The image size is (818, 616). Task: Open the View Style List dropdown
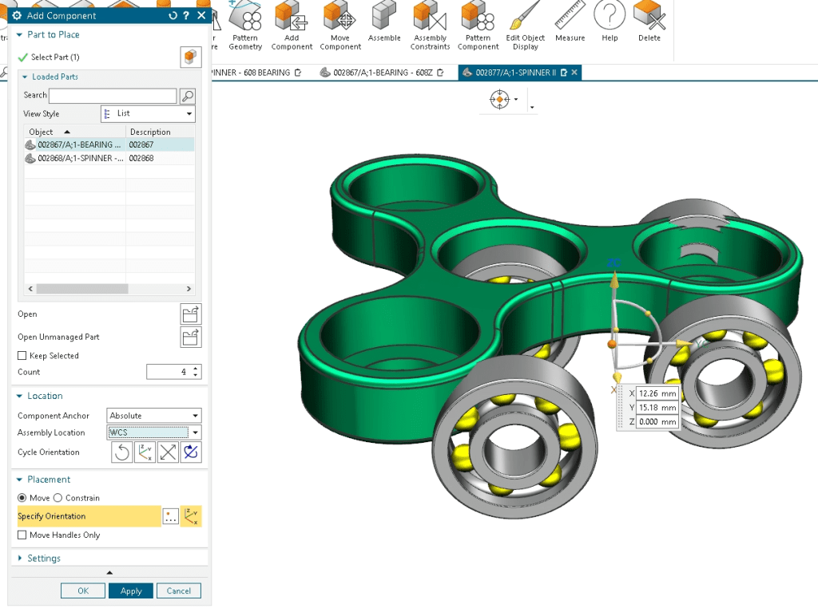[x=148, y=114]
